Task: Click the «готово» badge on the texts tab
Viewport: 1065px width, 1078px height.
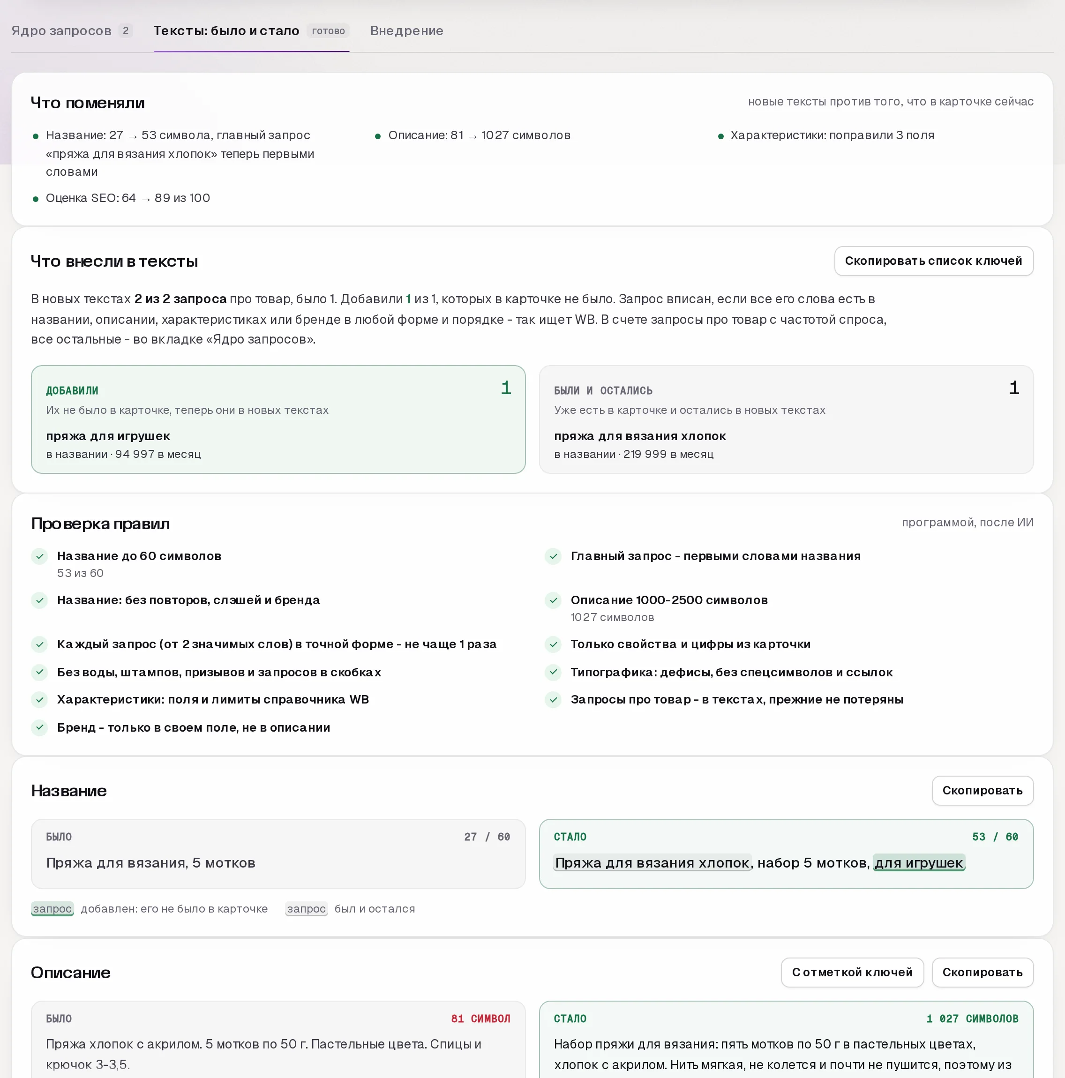Action: [328, 30]
